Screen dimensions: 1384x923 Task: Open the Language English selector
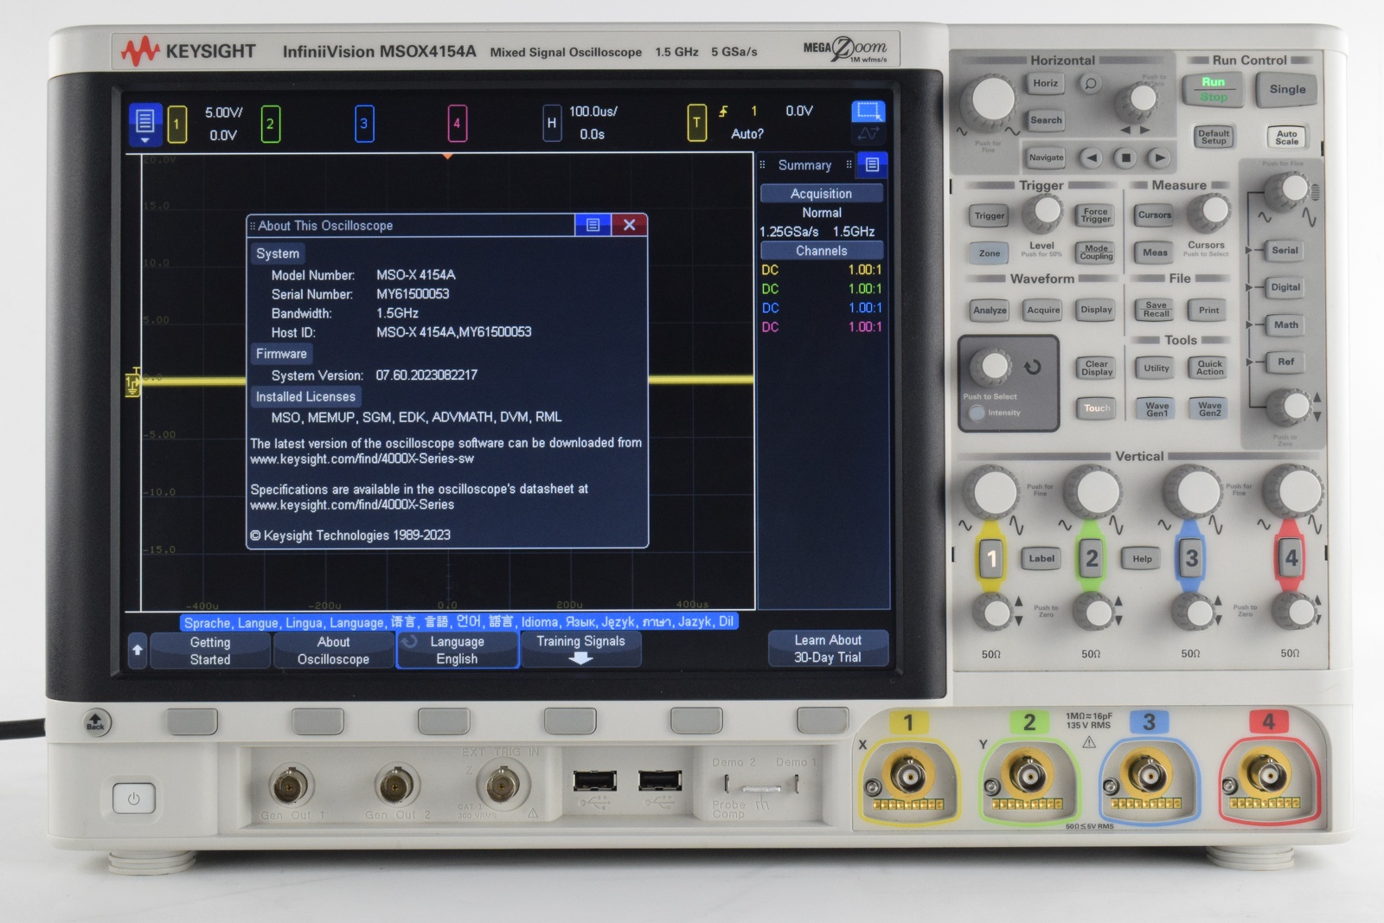point(457,650)
